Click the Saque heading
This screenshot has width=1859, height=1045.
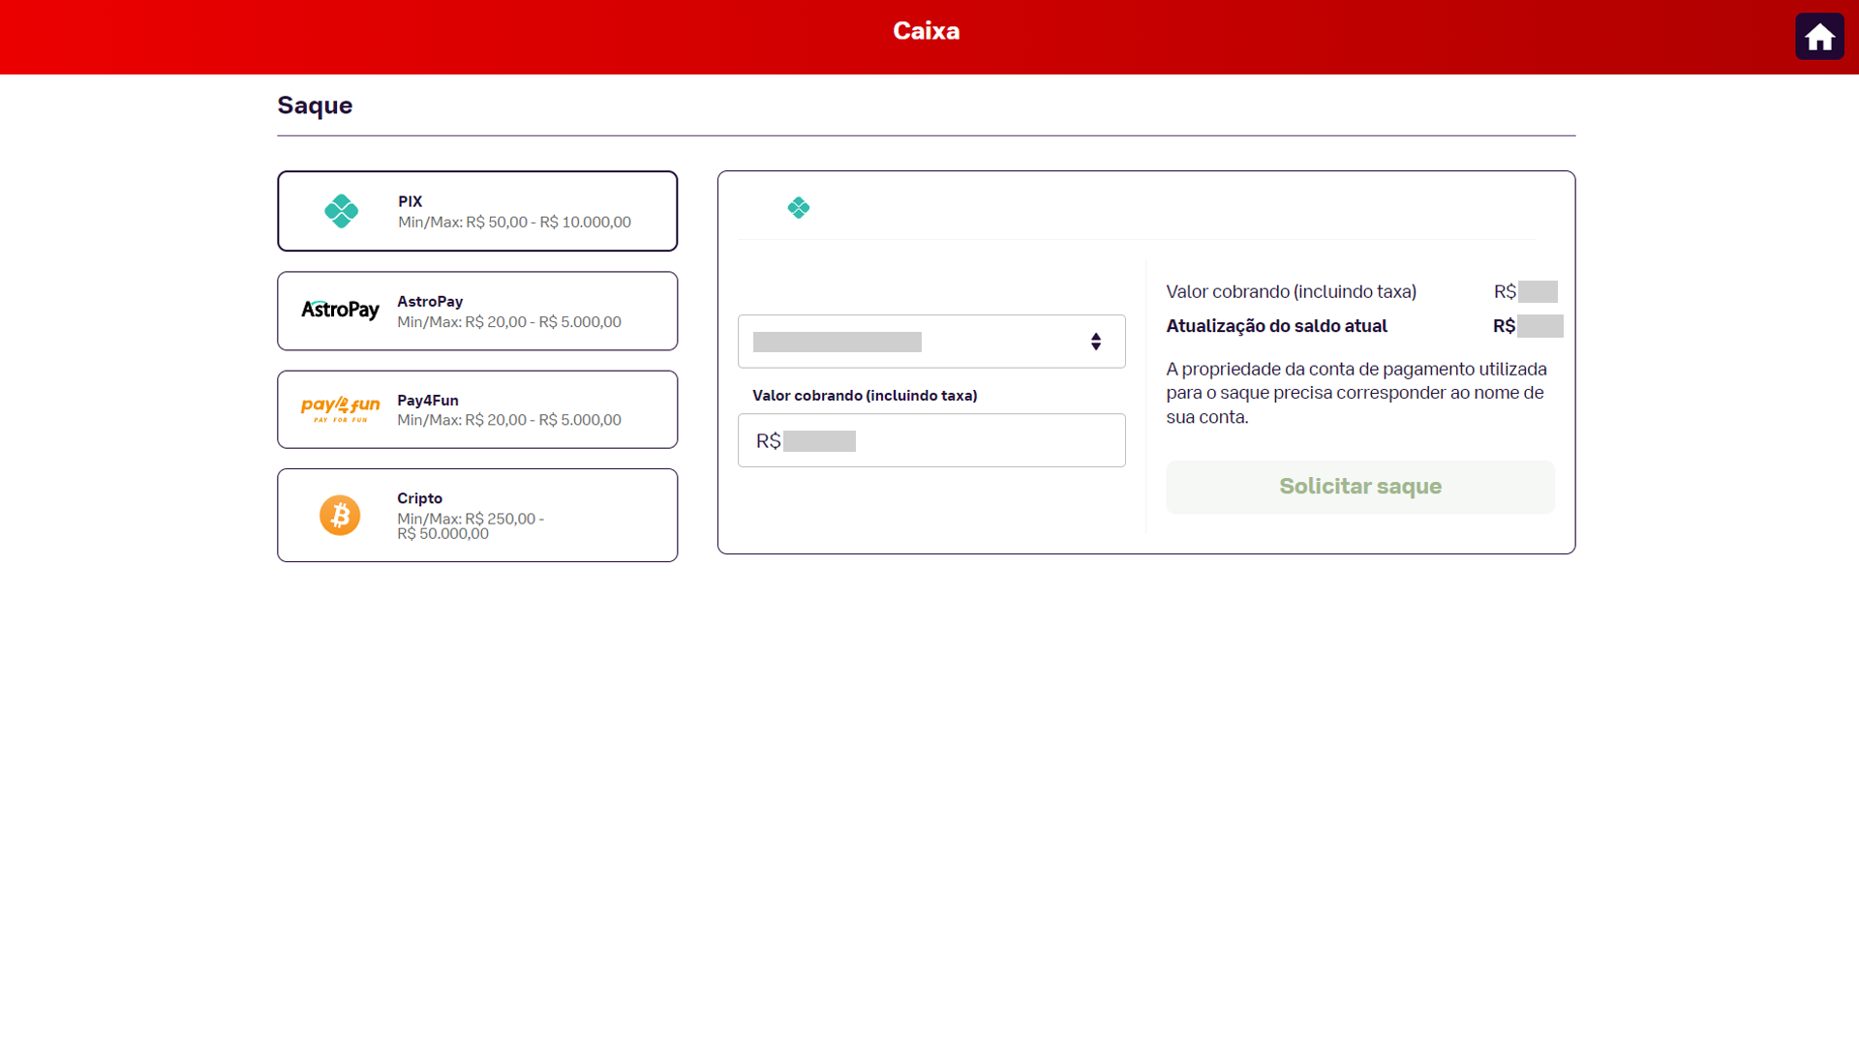[x=315, y=105]
